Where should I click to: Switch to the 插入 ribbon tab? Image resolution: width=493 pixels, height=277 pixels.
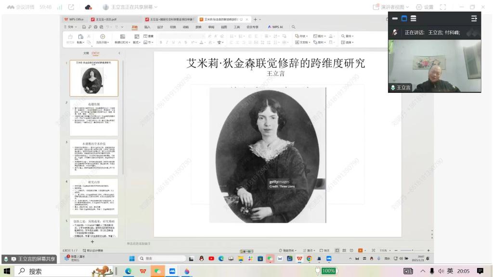(x=147, y=27)
